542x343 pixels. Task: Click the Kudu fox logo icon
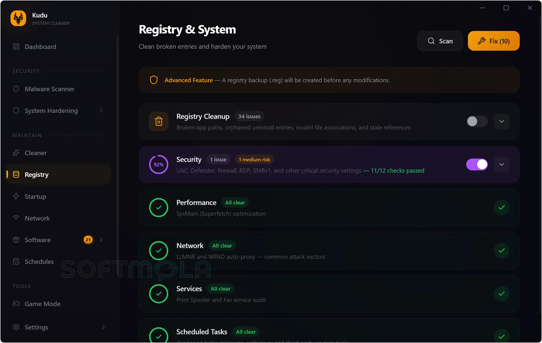pyautogui.click(x=18, y=18)
